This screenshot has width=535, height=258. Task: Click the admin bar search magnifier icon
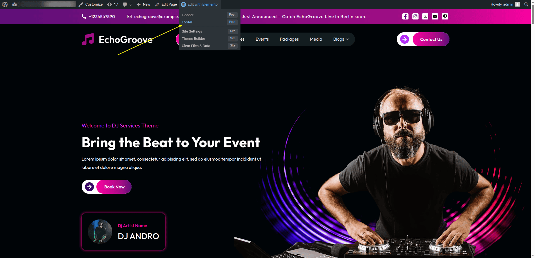pyautogui.click(x=526, y=4)
